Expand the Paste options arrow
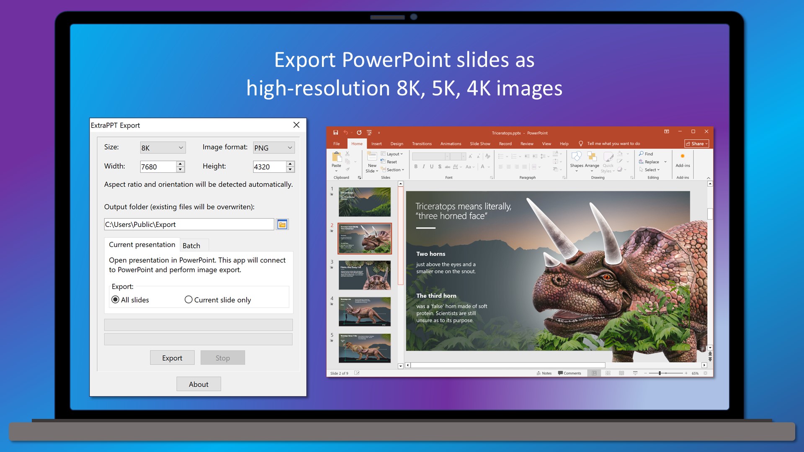This screenshot has width=804, height=452. click(336, 171)
